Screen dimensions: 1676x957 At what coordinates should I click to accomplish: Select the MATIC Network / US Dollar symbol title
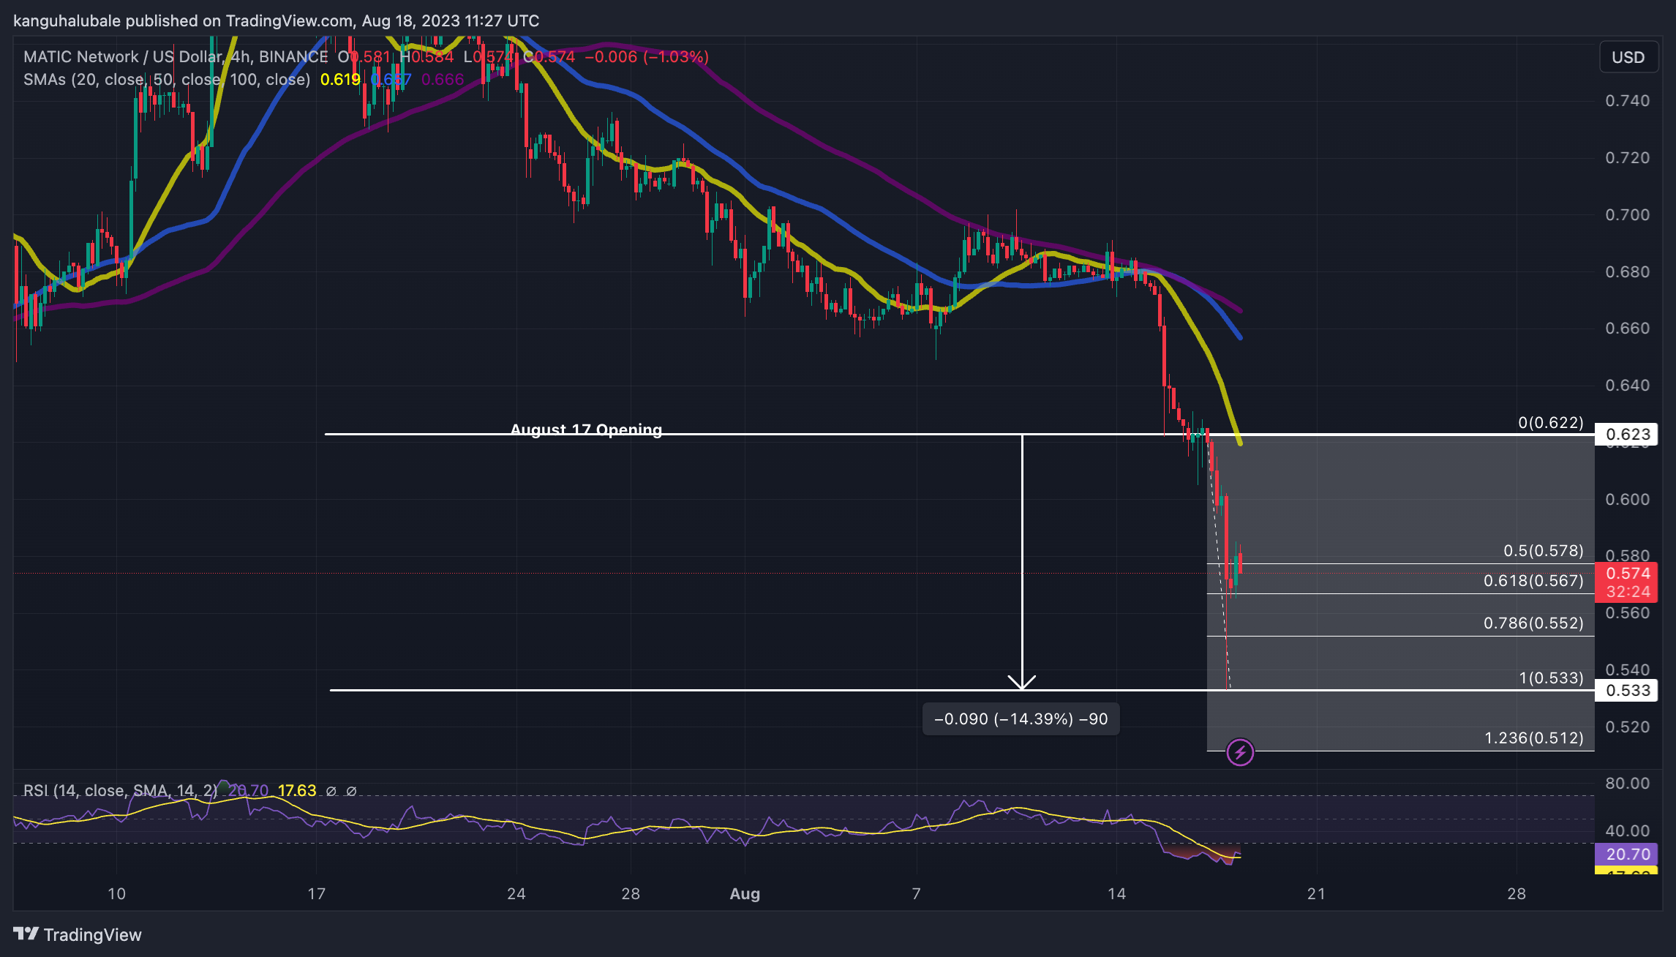122,56
